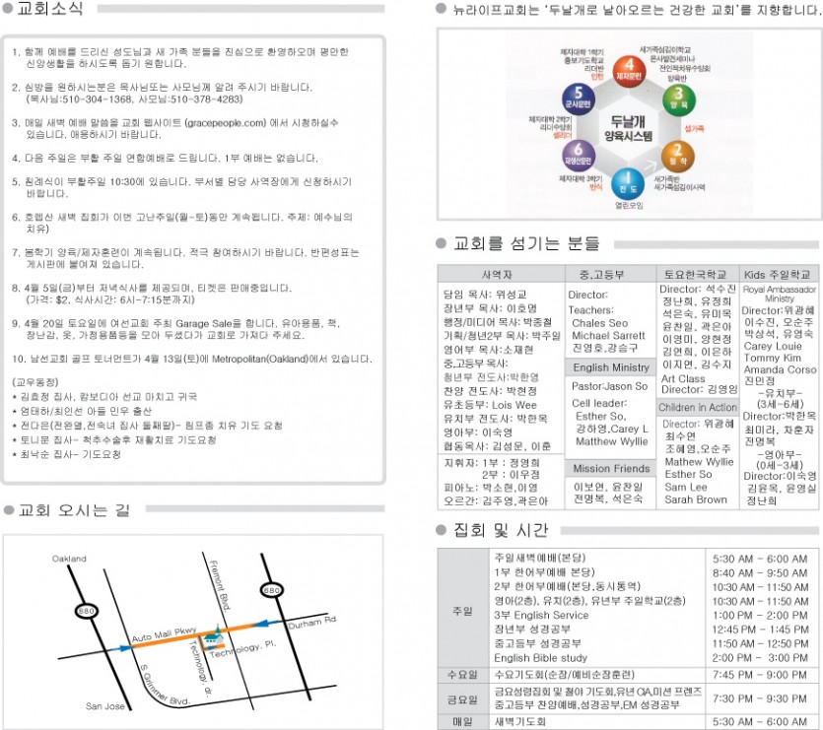This screenshot has width=823, height=730.
Task: Click the 2:00 PM - 3:00 PM time
Action: click(760, 657)
